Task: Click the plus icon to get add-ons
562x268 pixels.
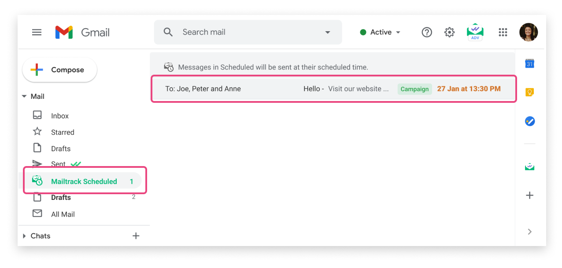Action: pos(529,196)
